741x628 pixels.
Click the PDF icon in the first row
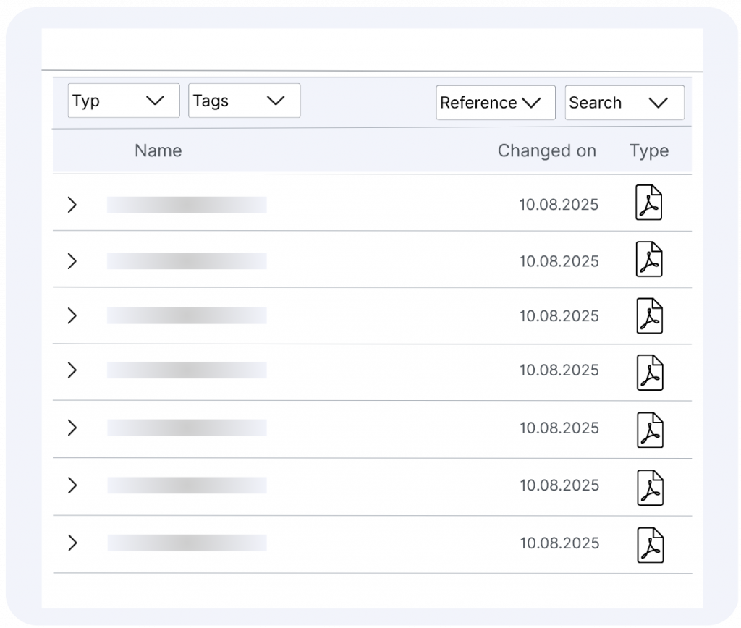(x=649, y=203)
